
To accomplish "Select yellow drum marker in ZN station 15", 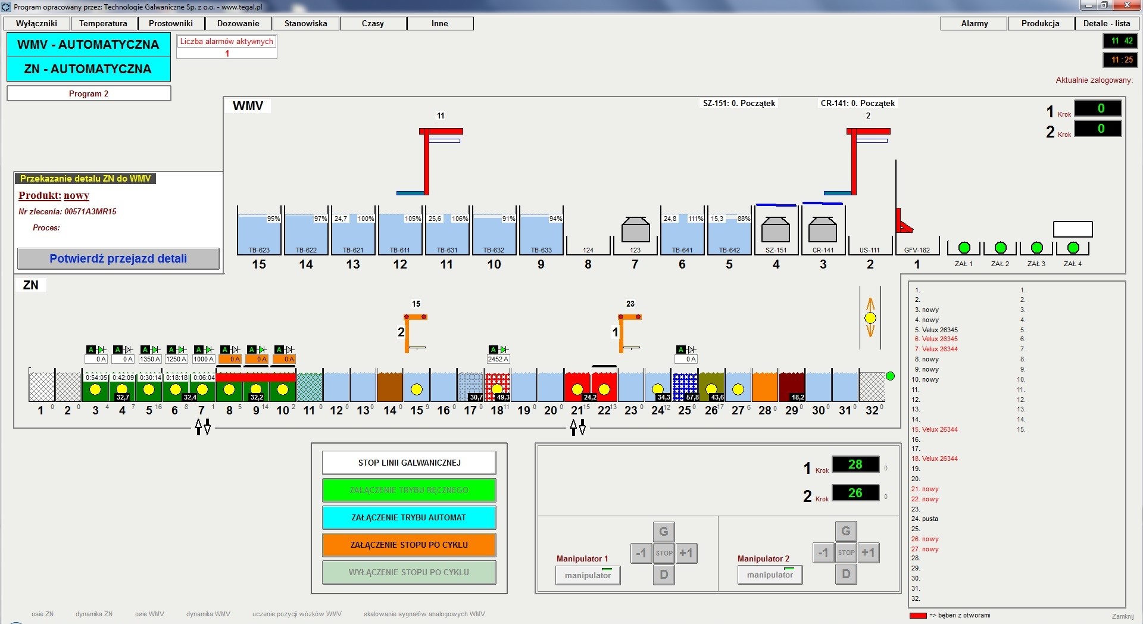I will tap(417, 389).
